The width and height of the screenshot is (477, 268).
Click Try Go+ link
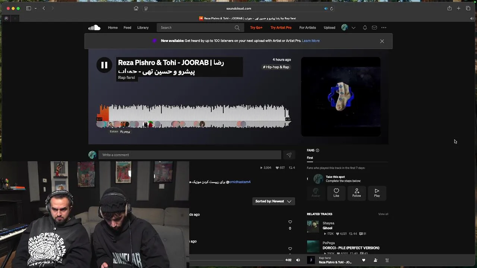click(x=256, y=28)
